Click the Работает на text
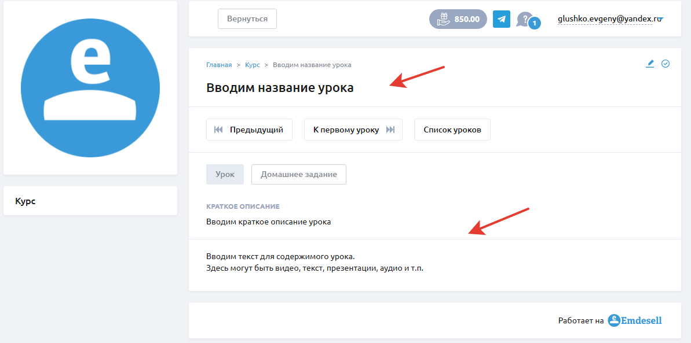This screenshot has width=691, height=343. tap(581, 321)
